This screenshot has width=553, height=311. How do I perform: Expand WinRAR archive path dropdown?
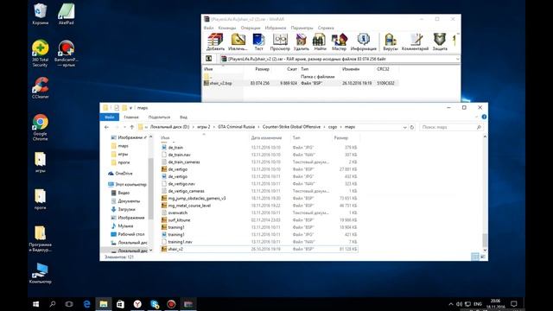pyautogui.click(x=457, y=59)
